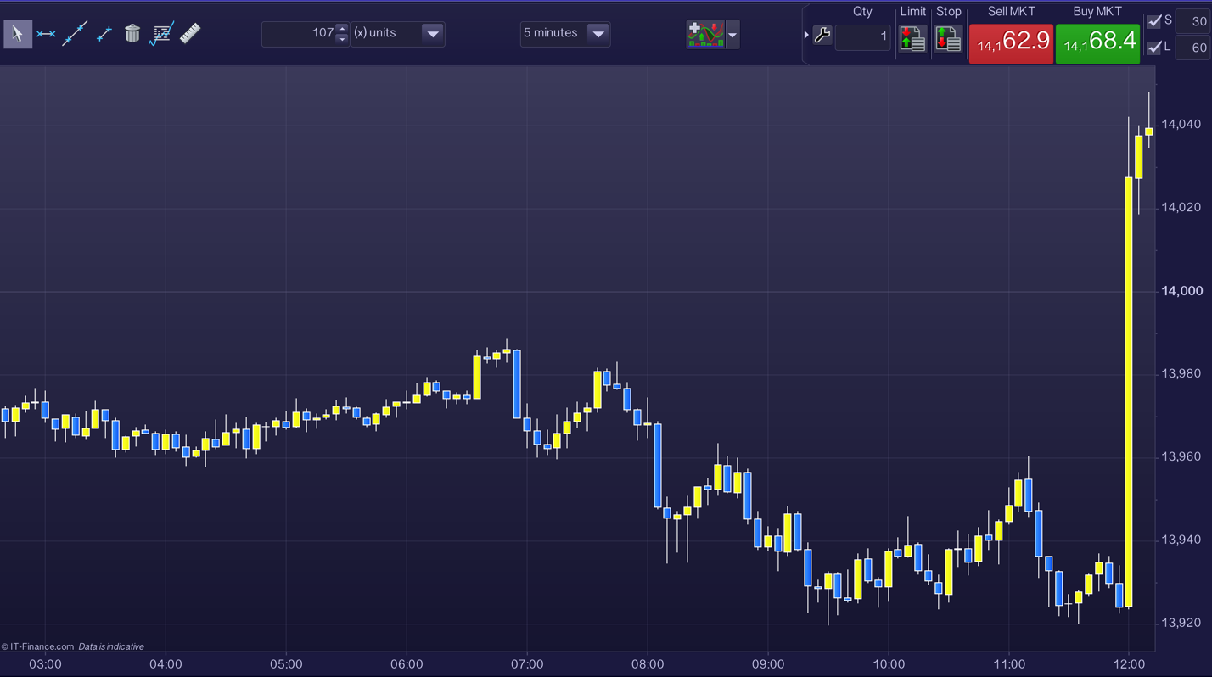Click the wrench trading settings icon
Image resolution: width=1212 pixels, height=677 pixels.
822,36
